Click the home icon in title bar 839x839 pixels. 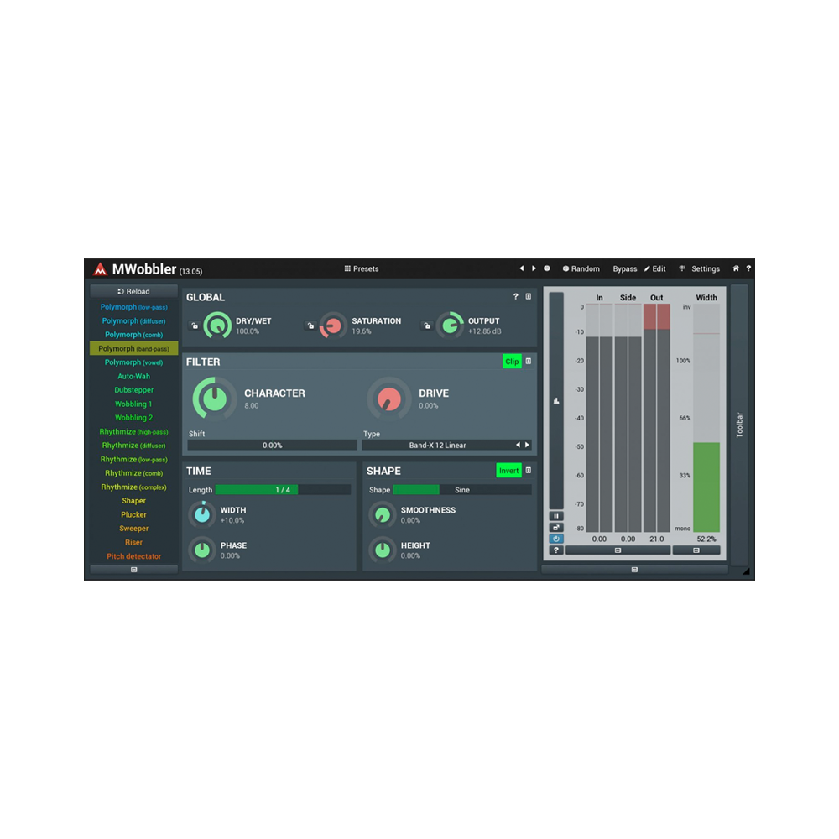pyautogui.click(x=736, y=268)
